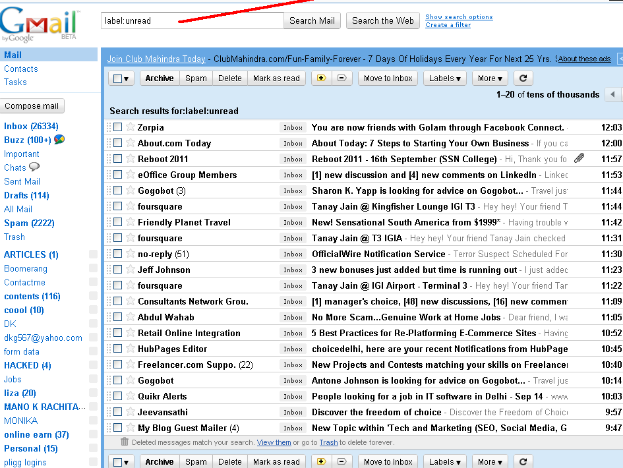Open the bottom More dropdown
Viewport: 623px width, 468px height.
[490, 461]
